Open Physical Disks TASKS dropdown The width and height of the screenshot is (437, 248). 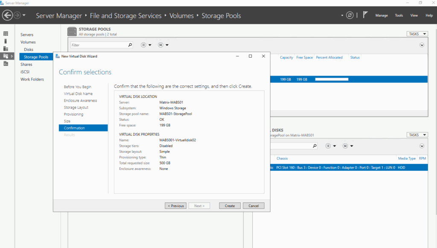(x=417, y=135)
